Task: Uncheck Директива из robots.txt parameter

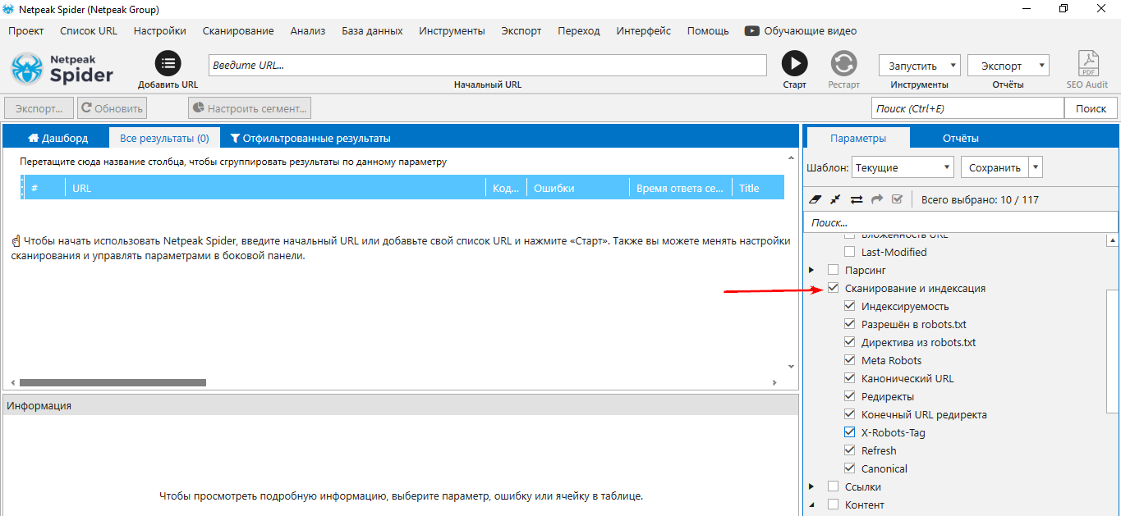Action: click(850, 342)
